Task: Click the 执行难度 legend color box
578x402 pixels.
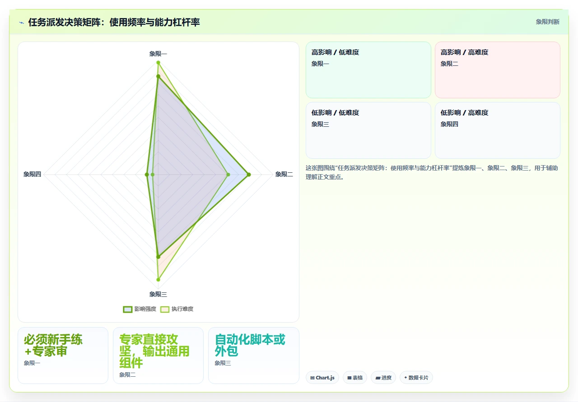Action: 165,309
